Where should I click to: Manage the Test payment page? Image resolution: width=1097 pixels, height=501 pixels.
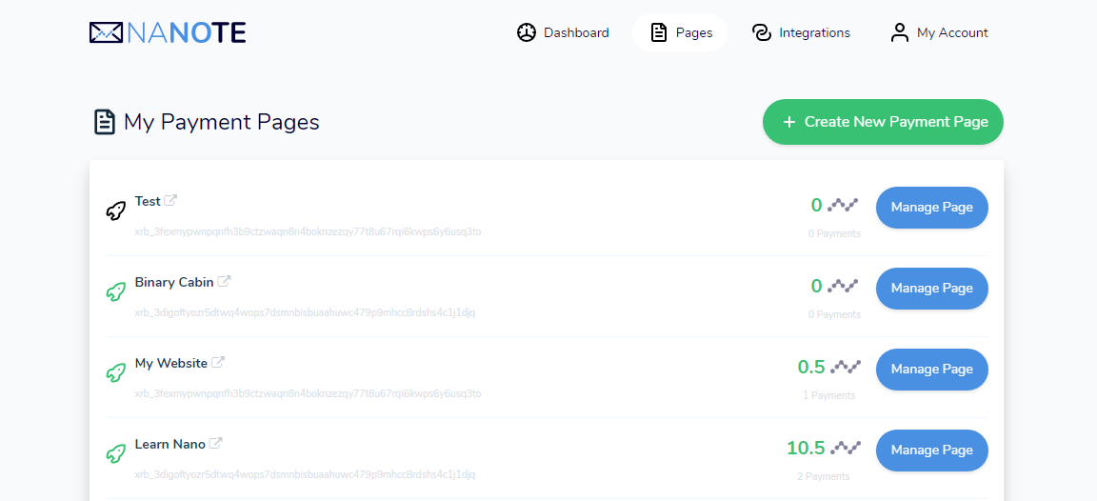point(932,207)
